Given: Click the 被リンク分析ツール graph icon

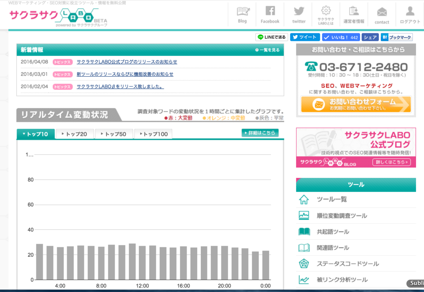Looking at the screenshot, I should click(304, 280).
